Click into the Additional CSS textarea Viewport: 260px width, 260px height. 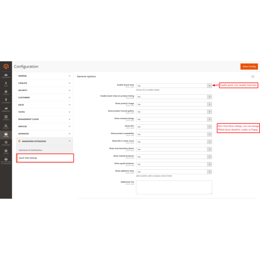click(x=174, y=187)
